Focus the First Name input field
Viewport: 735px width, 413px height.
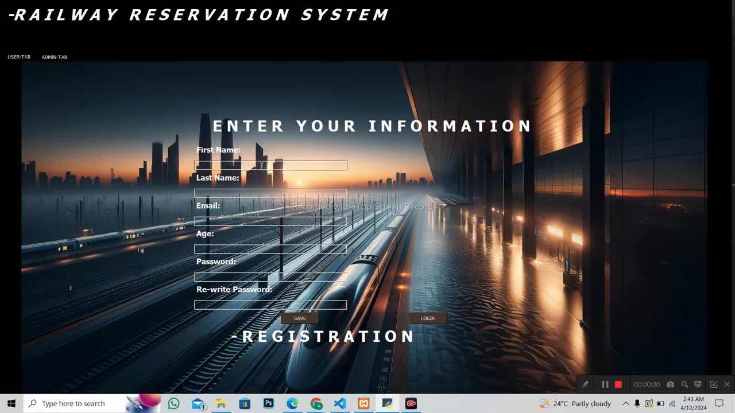(270, 165)
